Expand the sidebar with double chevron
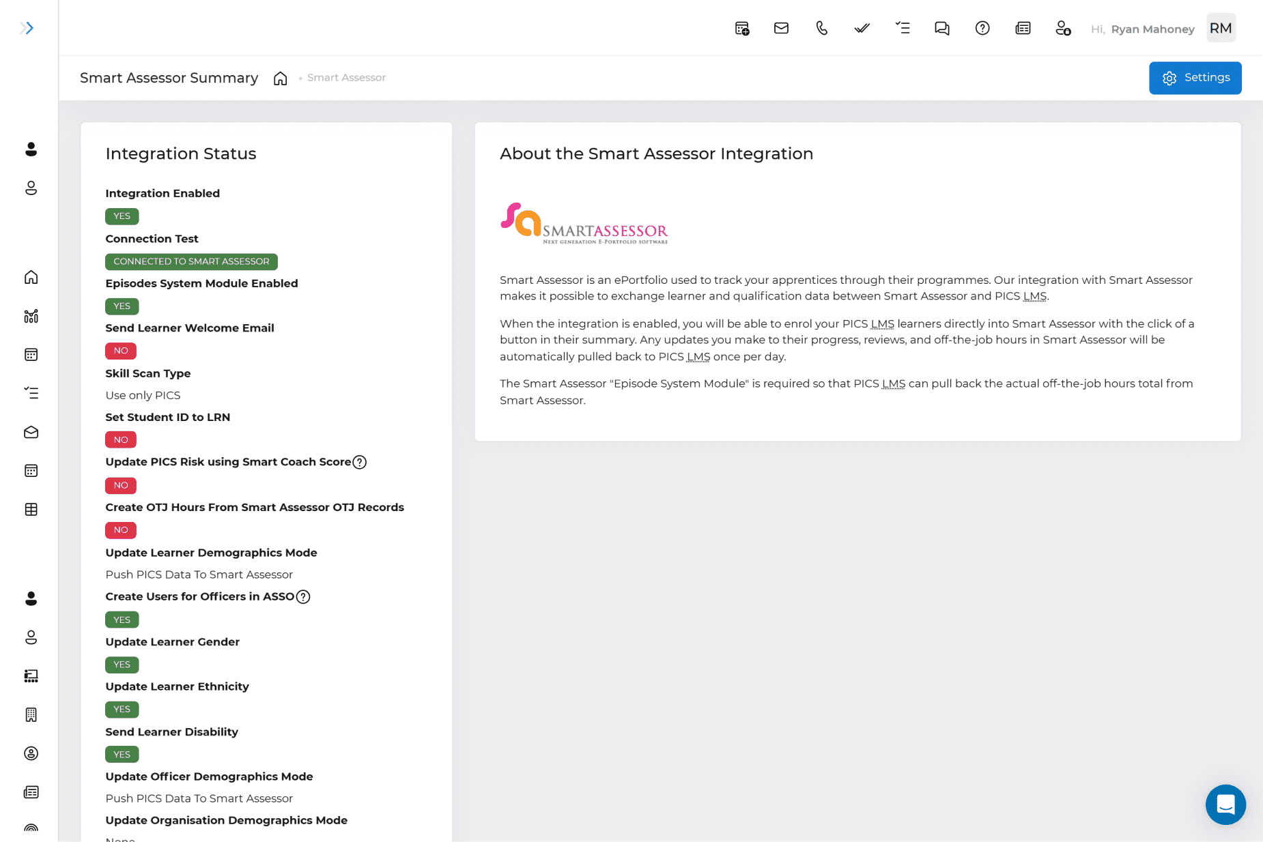1263x842 pixels. (27, 28)
